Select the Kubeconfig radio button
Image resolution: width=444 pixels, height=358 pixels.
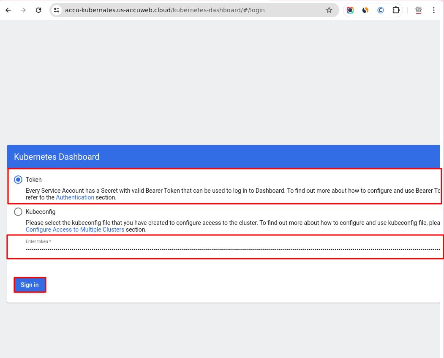[x=18, y=212]
